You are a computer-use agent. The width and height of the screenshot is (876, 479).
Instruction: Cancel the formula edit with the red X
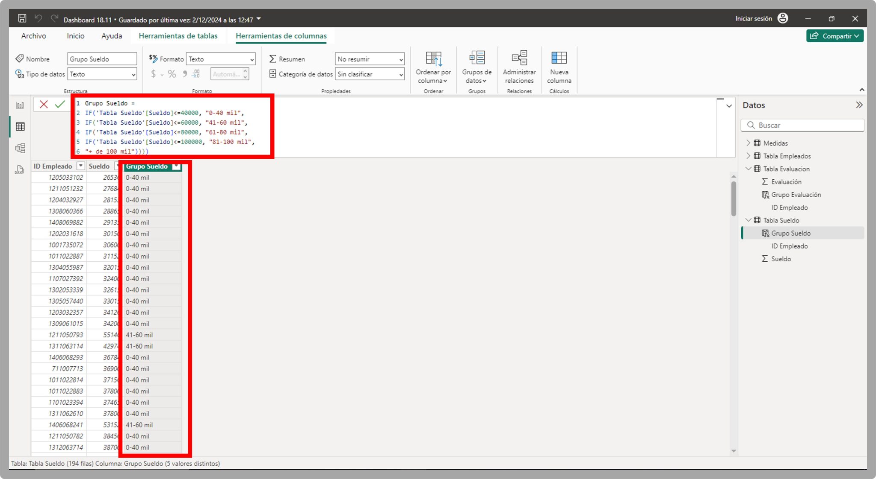pos(44,105)
